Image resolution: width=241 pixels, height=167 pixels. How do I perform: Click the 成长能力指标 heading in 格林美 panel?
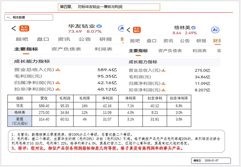coord(143,62)
